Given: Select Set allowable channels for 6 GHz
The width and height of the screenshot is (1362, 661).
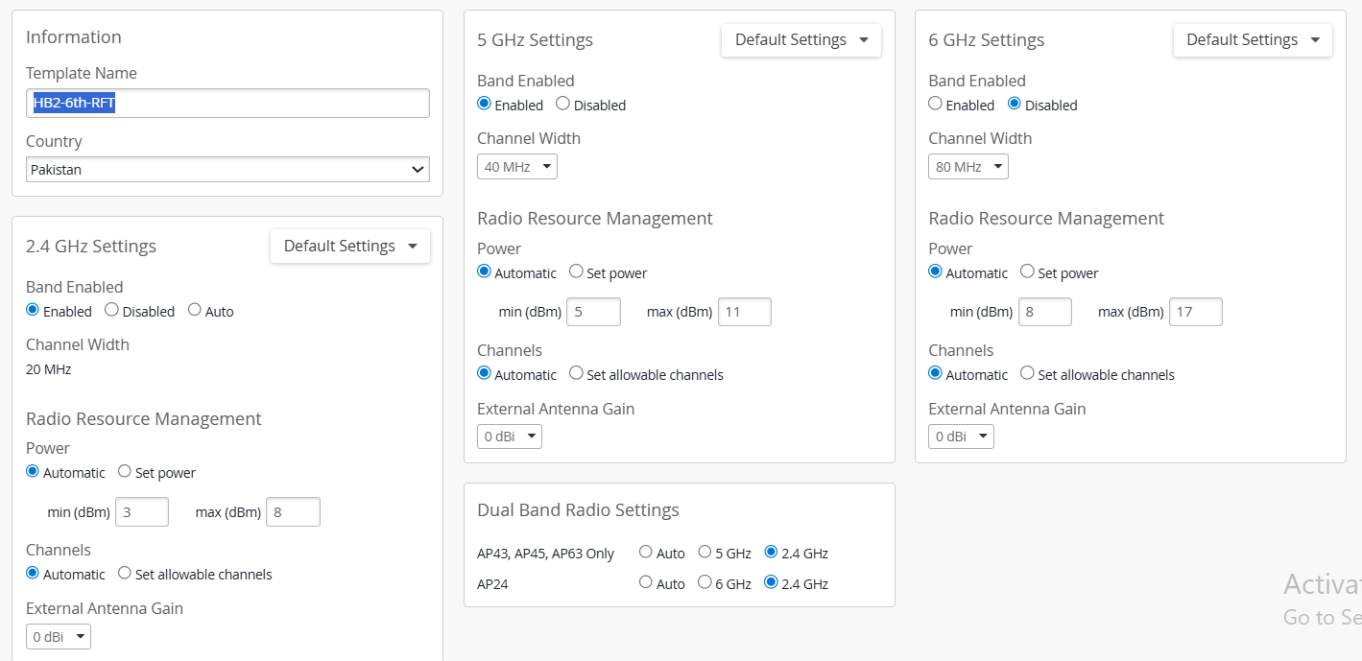Looking at the screenshot, I should point(1027,374).
